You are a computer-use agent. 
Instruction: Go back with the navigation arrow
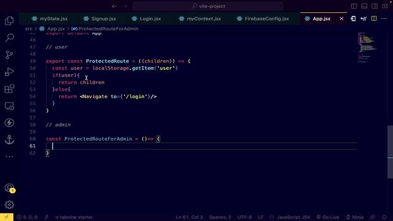[114, 6]
